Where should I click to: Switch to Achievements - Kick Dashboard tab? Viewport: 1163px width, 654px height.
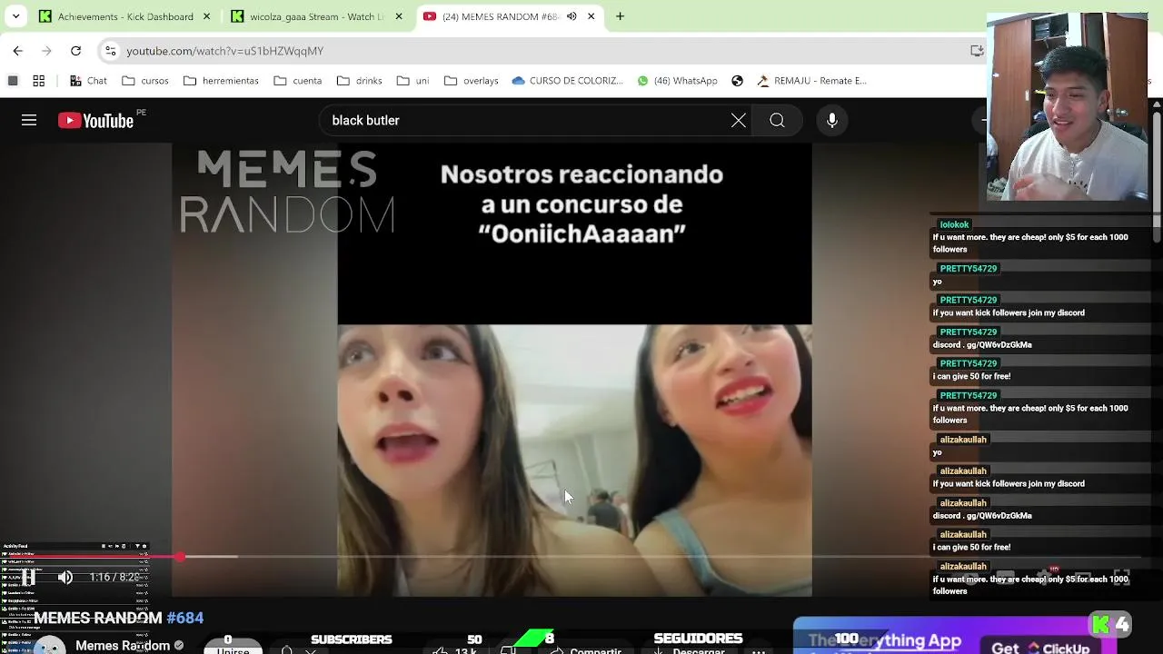tap(126, 16)
